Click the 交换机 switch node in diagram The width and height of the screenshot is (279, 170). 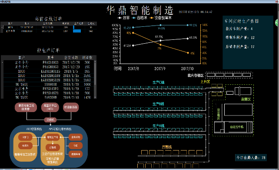coord(50,120)
